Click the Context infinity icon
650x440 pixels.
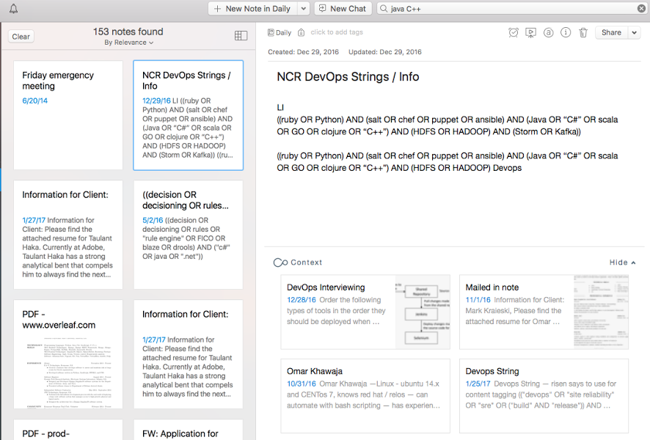pos(280,263)
